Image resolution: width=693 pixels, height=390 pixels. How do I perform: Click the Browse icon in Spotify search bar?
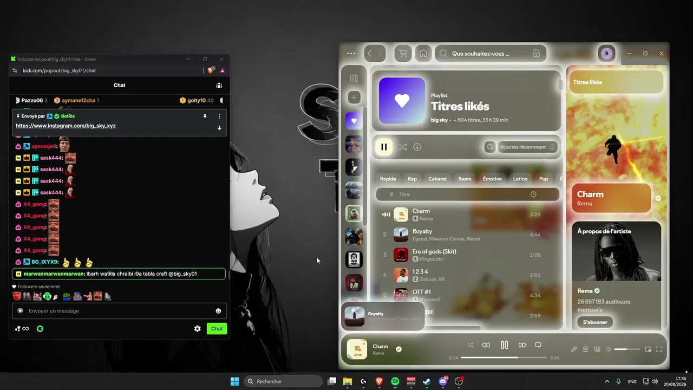click(536, 54)
